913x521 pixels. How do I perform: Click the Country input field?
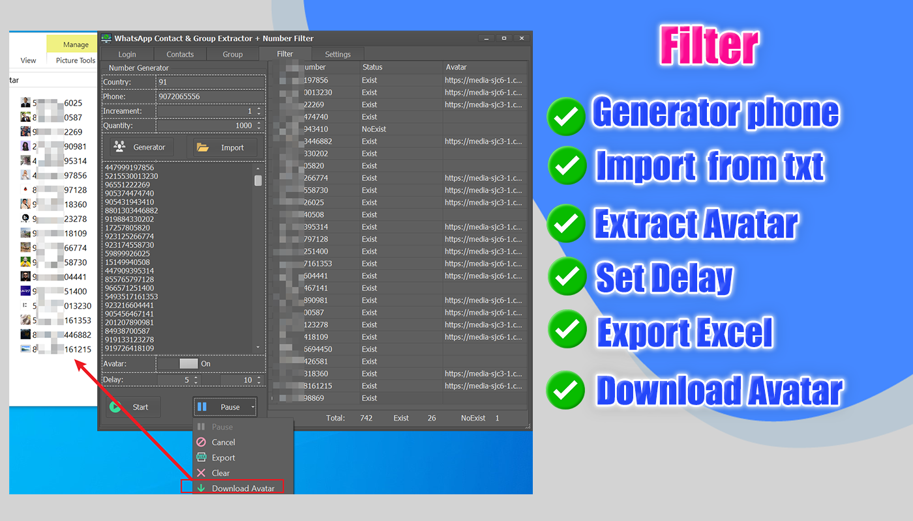pyautogui.click(x=211, y=82)
